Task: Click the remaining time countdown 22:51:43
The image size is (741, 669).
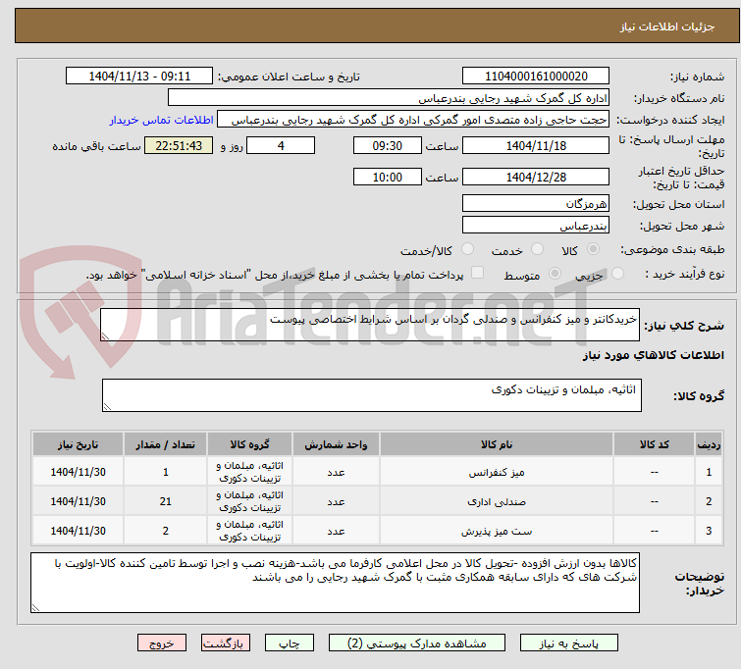Action: click(x=179, y=145)
